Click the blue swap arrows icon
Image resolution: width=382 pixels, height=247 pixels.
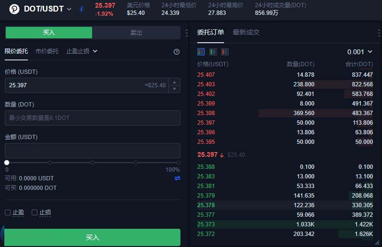pos(177,178)
